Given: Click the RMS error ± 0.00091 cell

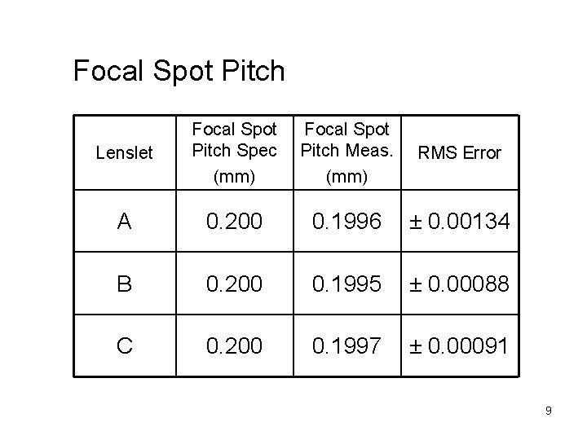Looking at the screenshot, I should [459, 346].
